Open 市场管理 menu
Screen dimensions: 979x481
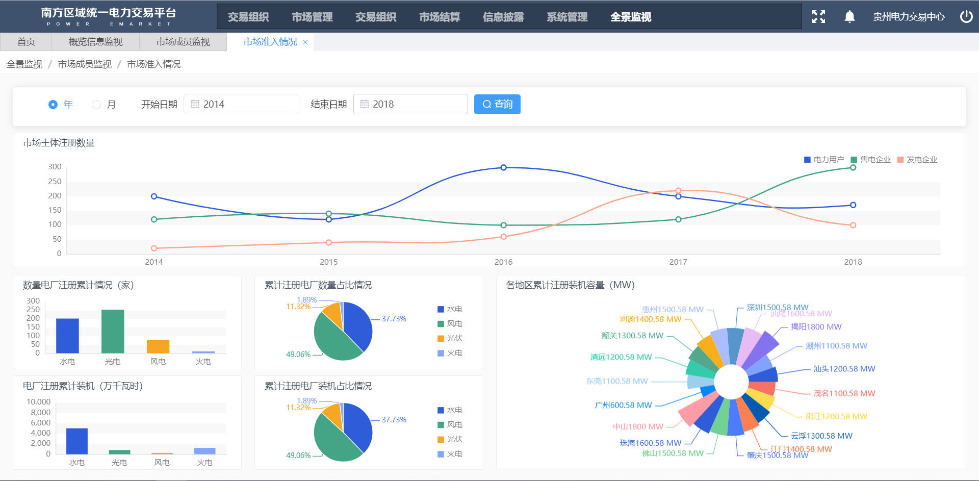[312, 17]
